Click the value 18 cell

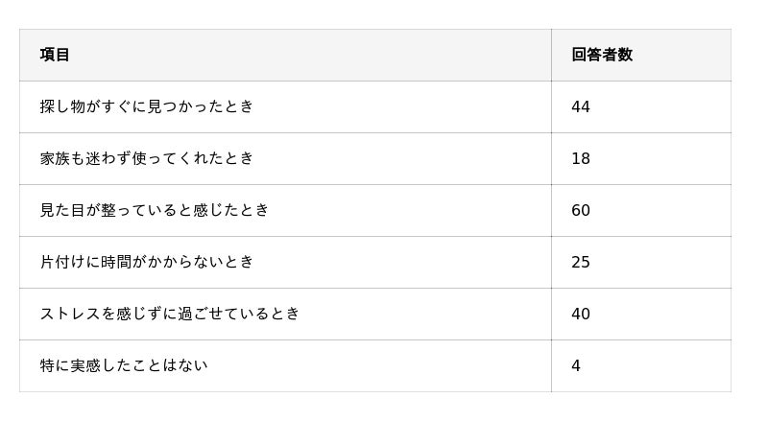coord(580,158)
